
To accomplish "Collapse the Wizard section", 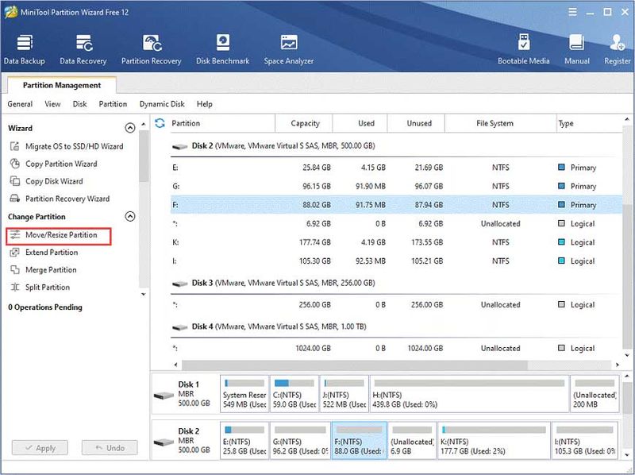I will click(129, 128).
